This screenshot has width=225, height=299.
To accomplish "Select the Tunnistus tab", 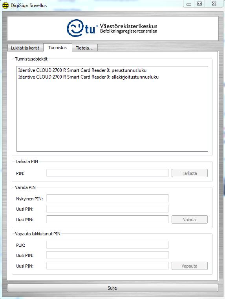I will coord(57,48).
